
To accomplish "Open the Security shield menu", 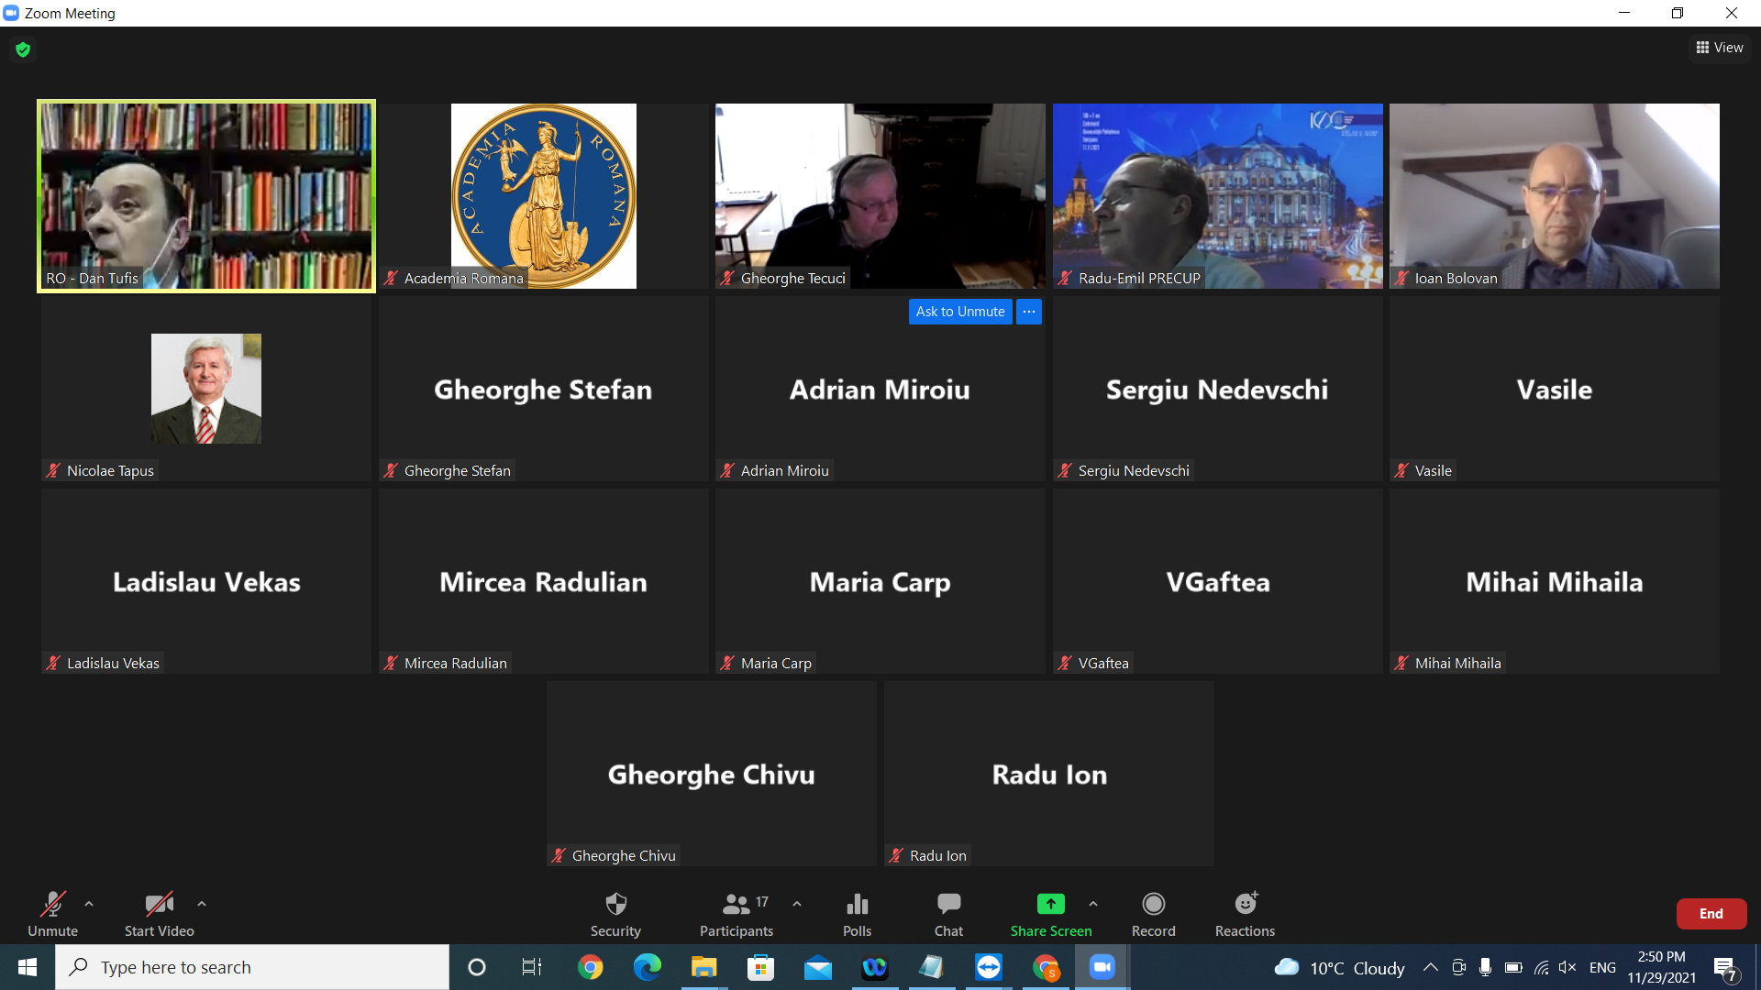I will (615, 914).
